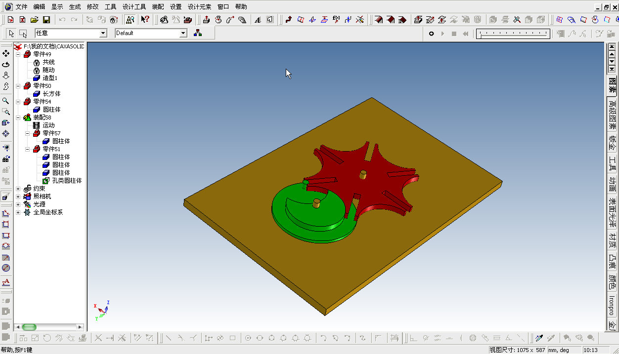619x354 pixels.
Task: Switch to the 颜色 catalog tab
Action: pyautogui.click(x=612, y=281)
